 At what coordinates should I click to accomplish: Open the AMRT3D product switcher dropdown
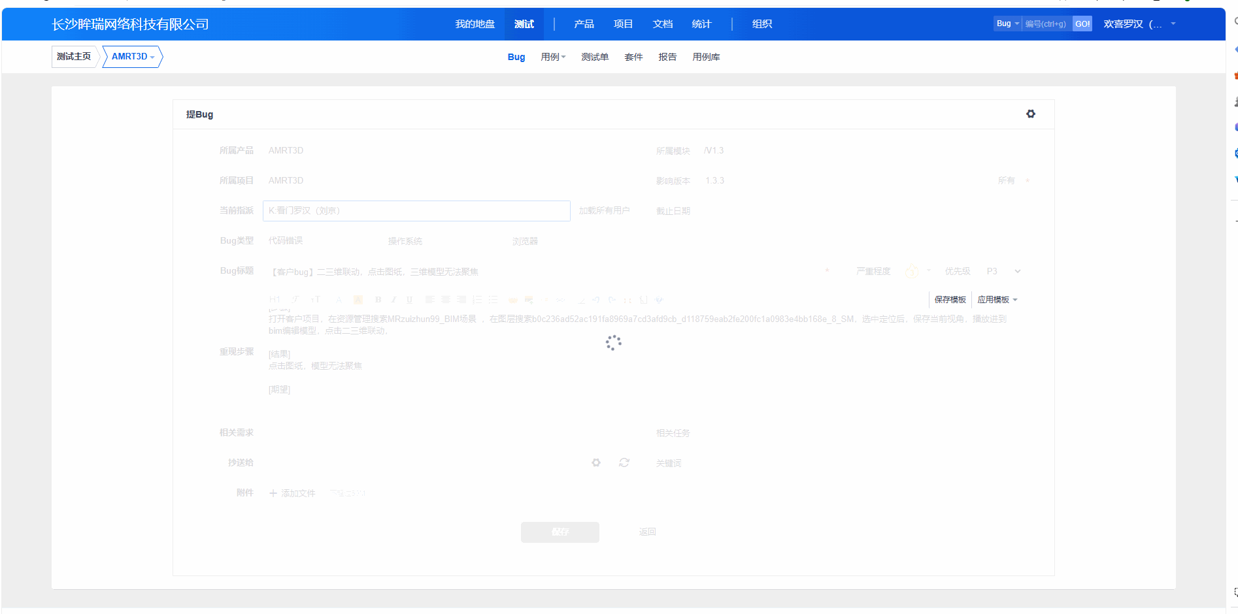pyautogui.click(x=133, y=57)
